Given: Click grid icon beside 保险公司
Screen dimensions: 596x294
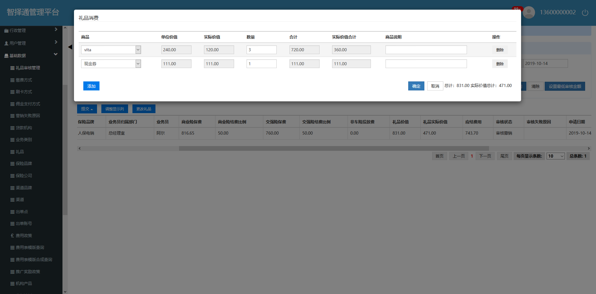Looking at the screenshot, I should click(12, 176).
